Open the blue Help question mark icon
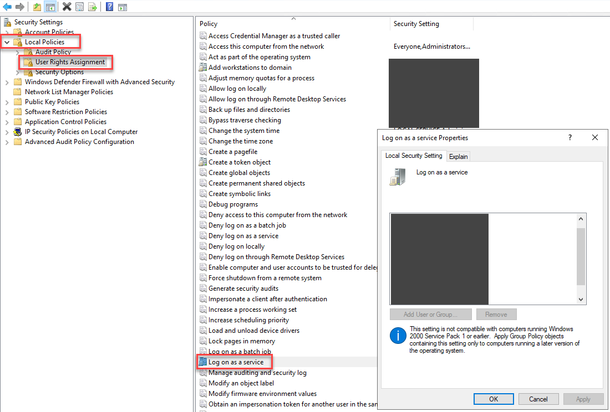Image resolution: width=610 pixels, height=412 pixels. (109, 7)
